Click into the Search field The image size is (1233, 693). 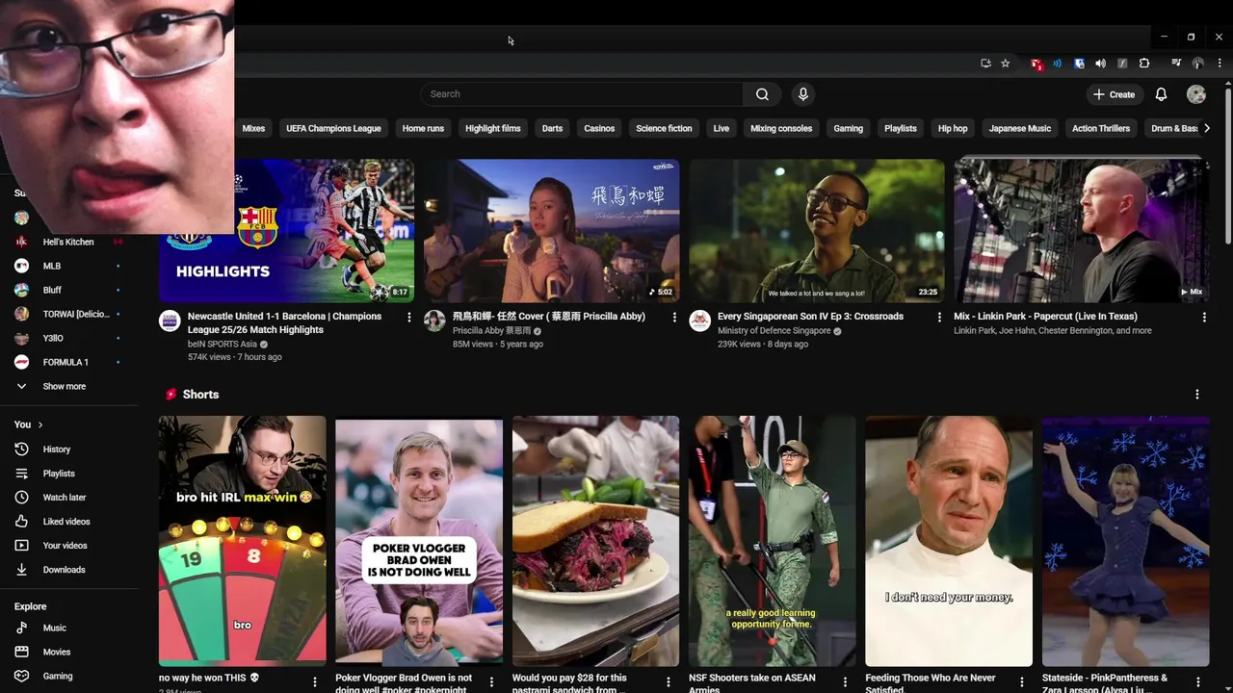coord(582,94)
